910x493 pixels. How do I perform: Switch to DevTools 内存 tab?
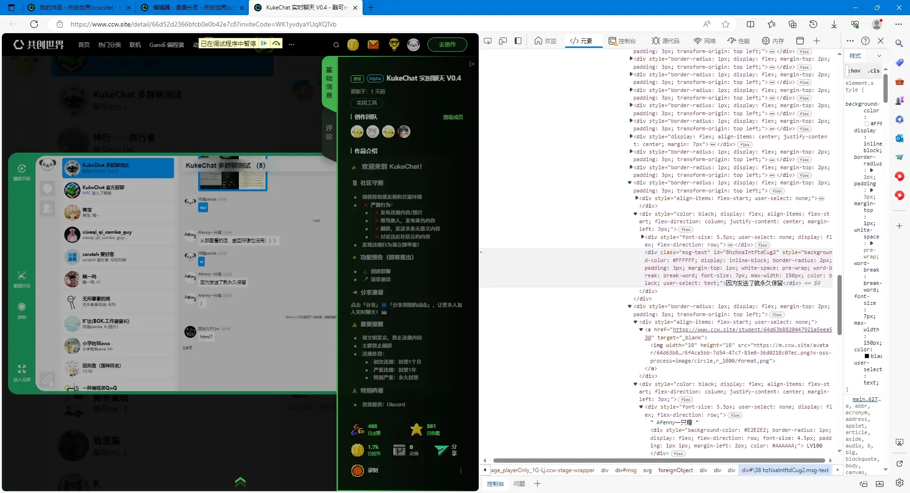coord(773,41)
